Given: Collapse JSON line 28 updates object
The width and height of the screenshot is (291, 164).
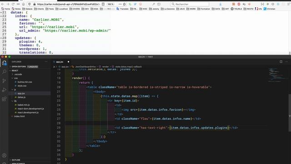Looking at the screenshot, I should click(x=1, y=38).
